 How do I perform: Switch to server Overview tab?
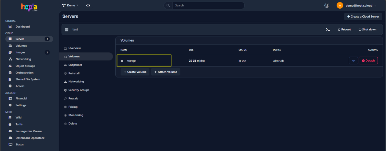coord(74,48)
